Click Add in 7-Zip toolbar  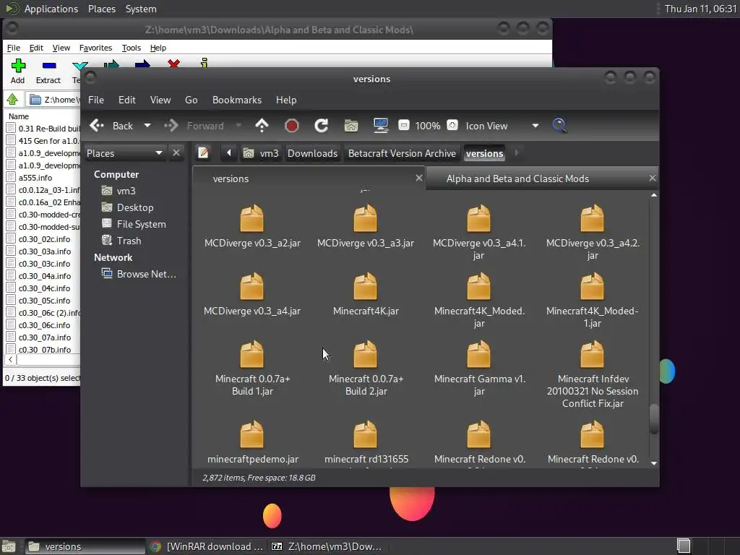click(x=18, y=72)
